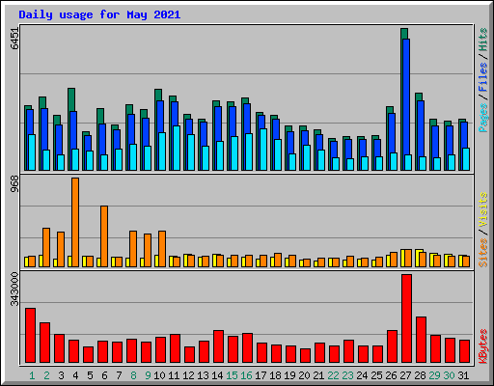Image resolution: width=494 pixels, height=386 pixels.
Task: Click the "Visits" legend label
Action: 482,209
